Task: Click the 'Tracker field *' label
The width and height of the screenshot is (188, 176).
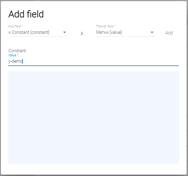Action: [106, 26]
